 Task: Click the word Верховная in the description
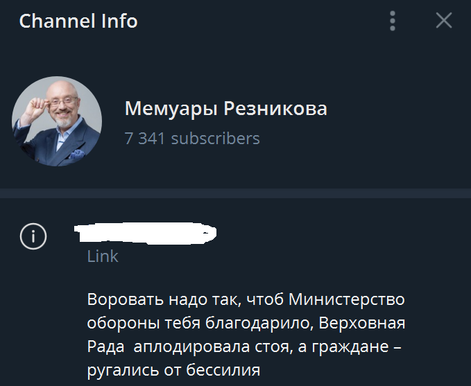click(x=361, y=323)
